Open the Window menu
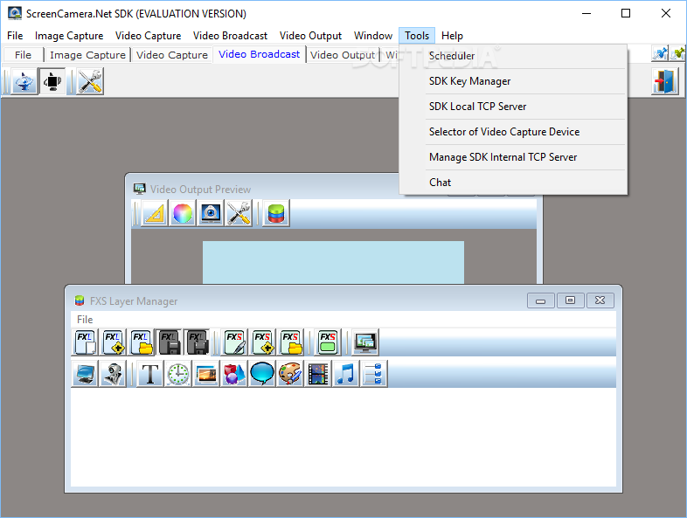The image size is (687, 518). [x=373, y=36]
